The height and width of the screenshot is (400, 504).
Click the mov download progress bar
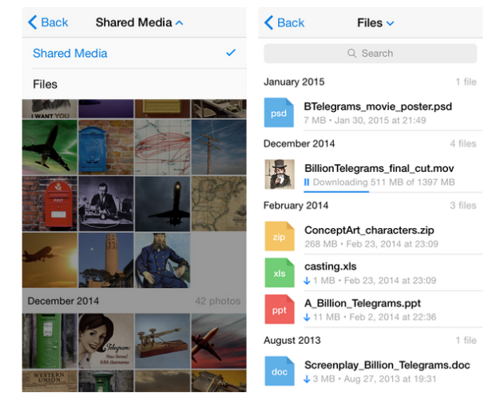tap(393, 192)
